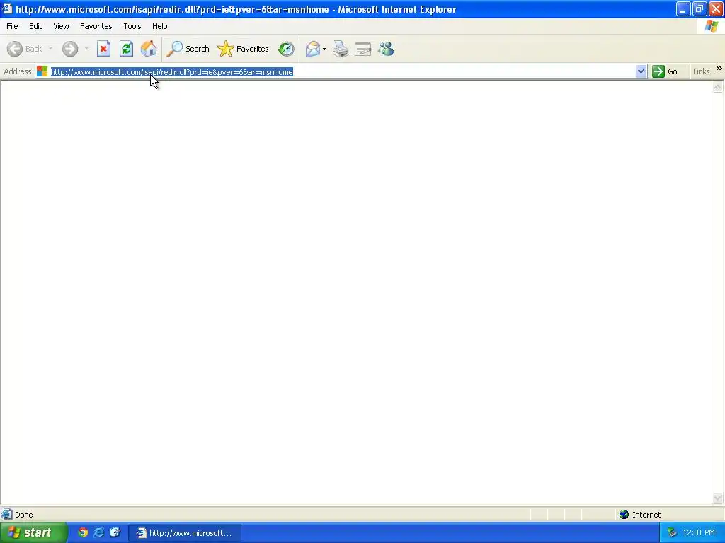Click the Windows flag logo at the menu bar
This screenshot has width=725, height=543.
712,26
